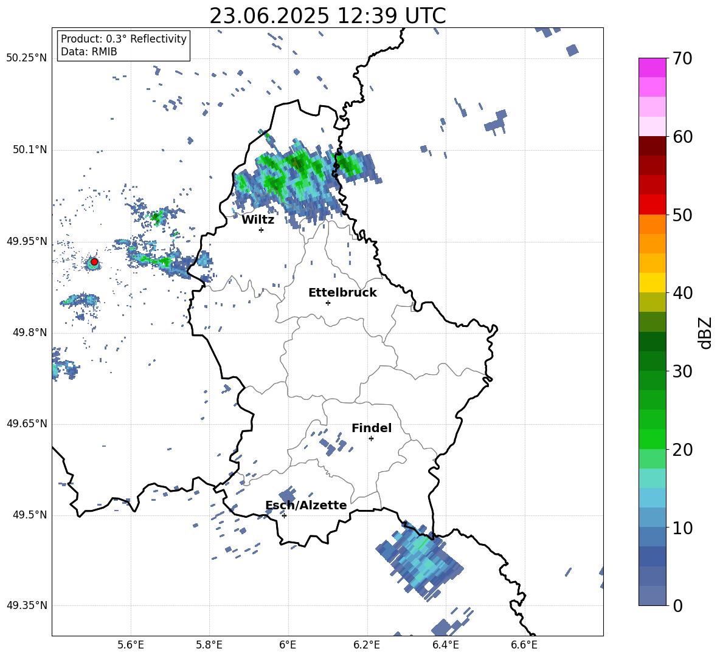720x657 pixels.
Task: Click the 49.35°N latitude label
Action: tap(27, 605)
